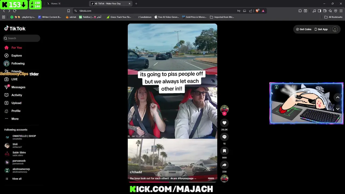Image resolution: width=345 pixels, height=194 pixels.
Task: Open akstreamersrp followed account
Action: [x=17, y=170]
